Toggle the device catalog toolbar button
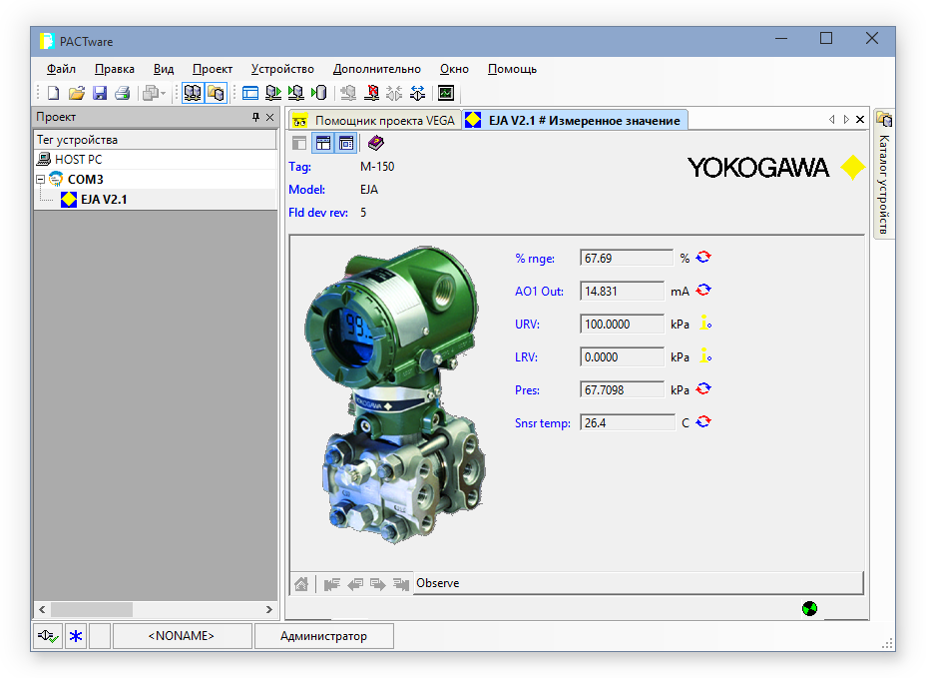926x678 pixels. pos(217,93)
